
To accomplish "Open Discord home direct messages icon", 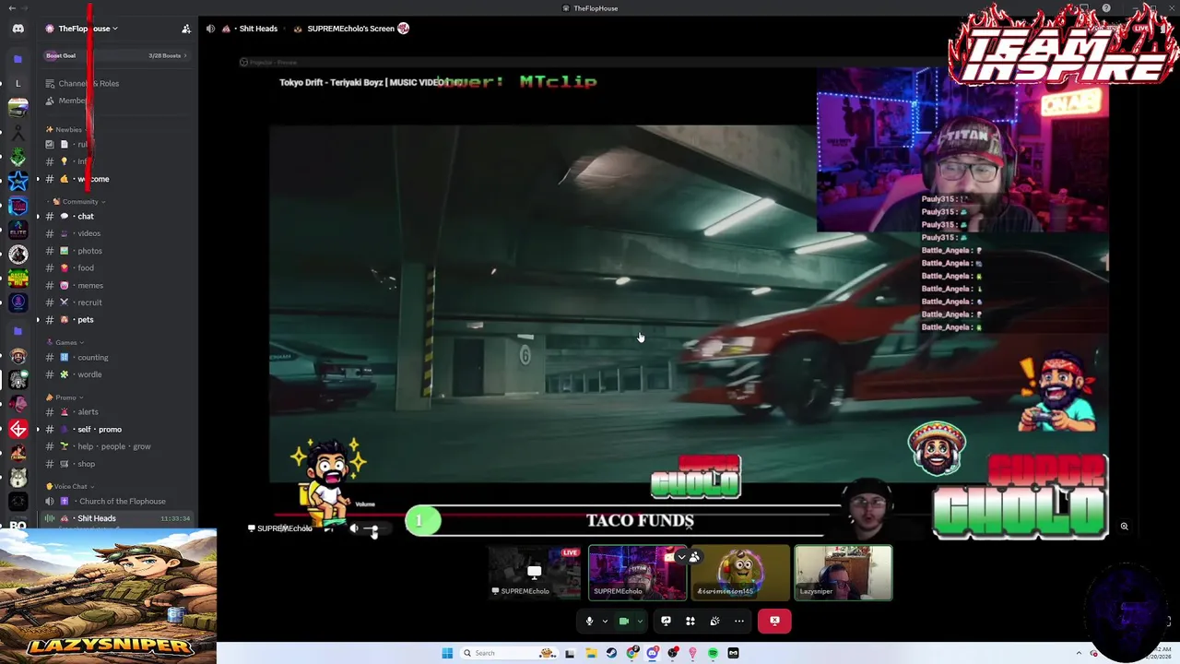I will [18, 29].
